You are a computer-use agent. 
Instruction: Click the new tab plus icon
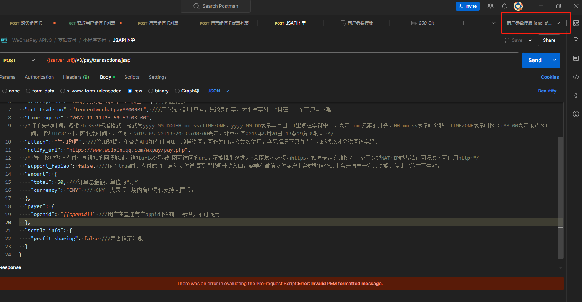tap(464, 23)
